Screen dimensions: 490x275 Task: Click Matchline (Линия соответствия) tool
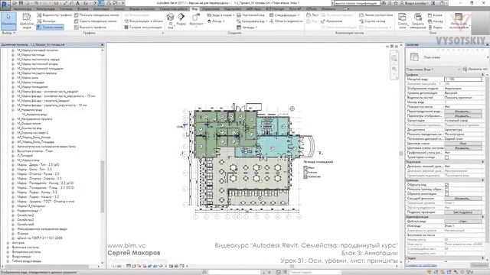[x=376, y=15]
